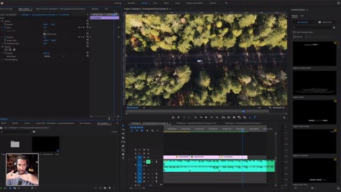Click the Mark In button
The image size is (341, 192).
click(184, 117)
